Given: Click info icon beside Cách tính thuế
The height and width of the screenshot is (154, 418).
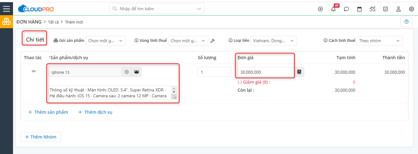Looking at the screenshot, I should coord(325,41).
